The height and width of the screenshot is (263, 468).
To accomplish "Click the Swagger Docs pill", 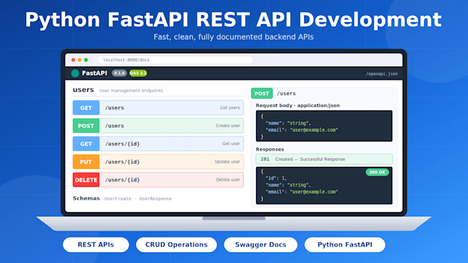I will pos(261,244).
